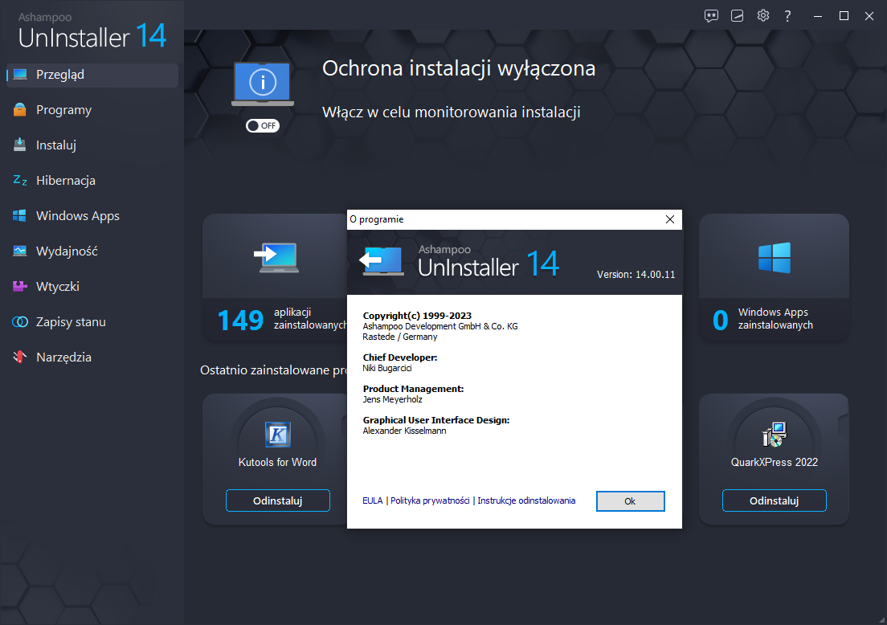The image size is (887, 625).
Task: Click Version: 14.00.11 text
Action: click(x=636, y=275)
